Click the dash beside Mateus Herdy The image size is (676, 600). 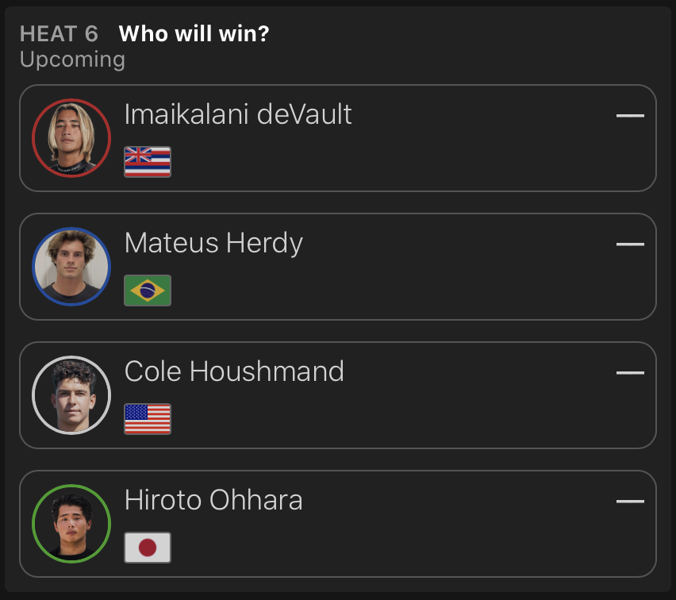(x=630, y=244)
